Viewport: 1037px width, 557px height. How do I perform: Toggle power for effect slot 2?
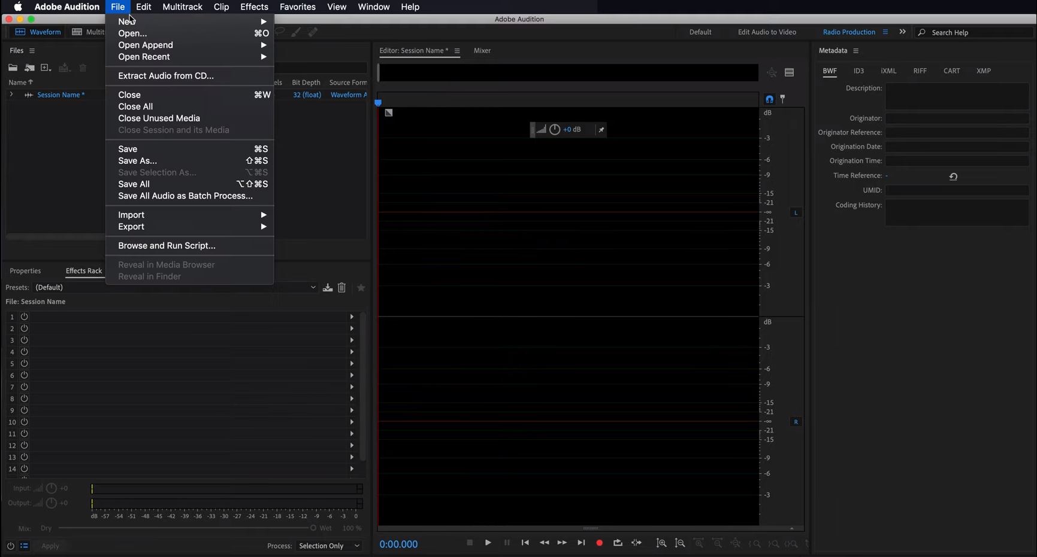click(25, 328)
